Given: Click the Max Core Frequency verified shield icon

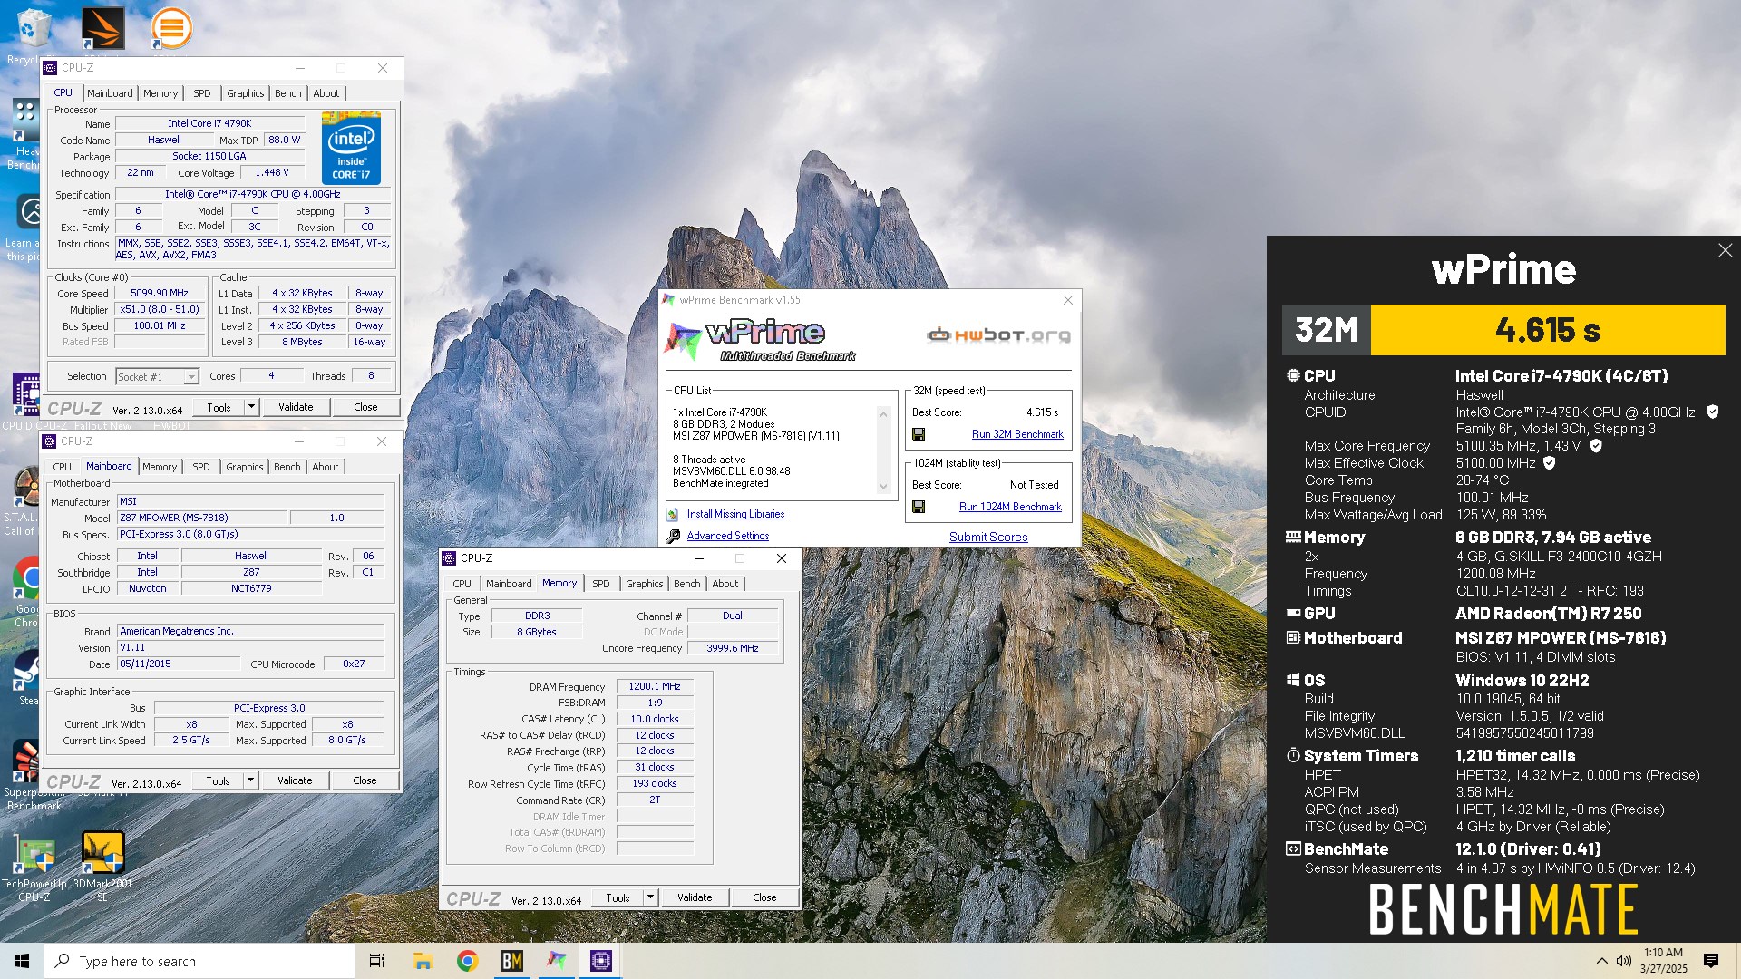Looking at the screenshot, I should [x=1596, y=446].
